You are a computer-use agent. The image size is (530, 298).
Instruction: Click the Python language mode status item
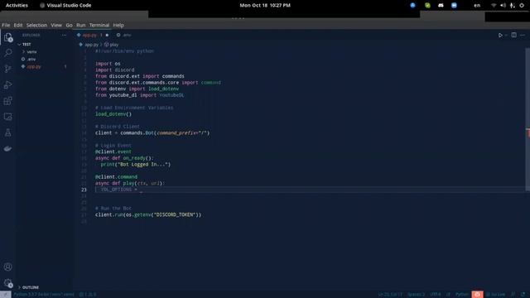pos(462,295)
